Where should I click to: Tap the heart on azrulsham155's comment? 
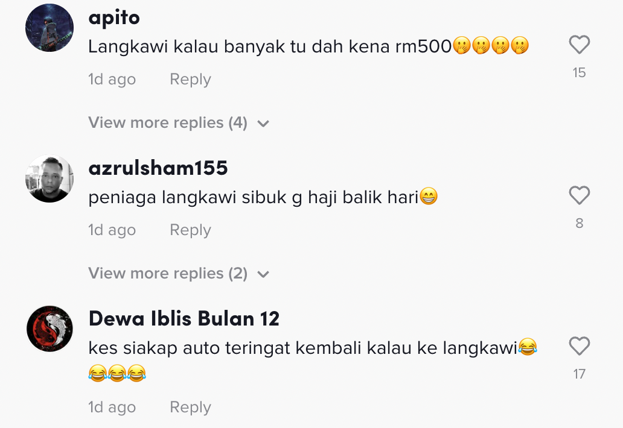580,195
